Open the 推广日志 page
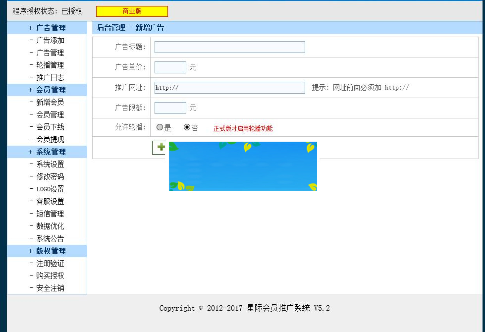The width and height of the screenshot is (485, 332). 50,77
